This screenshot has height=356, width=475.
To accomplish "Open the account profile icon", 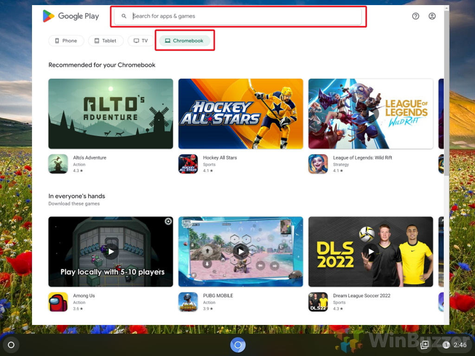I will tap(432, 16).
